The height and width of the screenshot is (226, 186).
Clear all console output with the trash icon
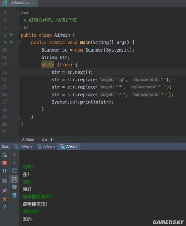point(14,195)
